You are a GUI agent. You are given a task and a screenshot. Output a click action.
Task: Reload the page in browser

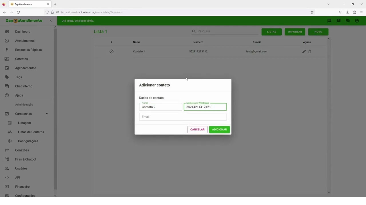pos(18,12)
